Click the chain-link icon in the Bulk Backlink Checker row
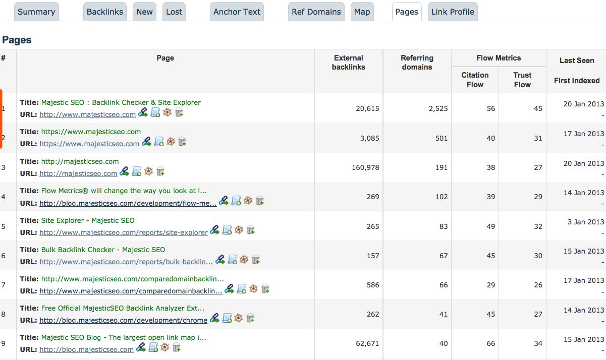The image size is (606, 360). tap(220, 259)
